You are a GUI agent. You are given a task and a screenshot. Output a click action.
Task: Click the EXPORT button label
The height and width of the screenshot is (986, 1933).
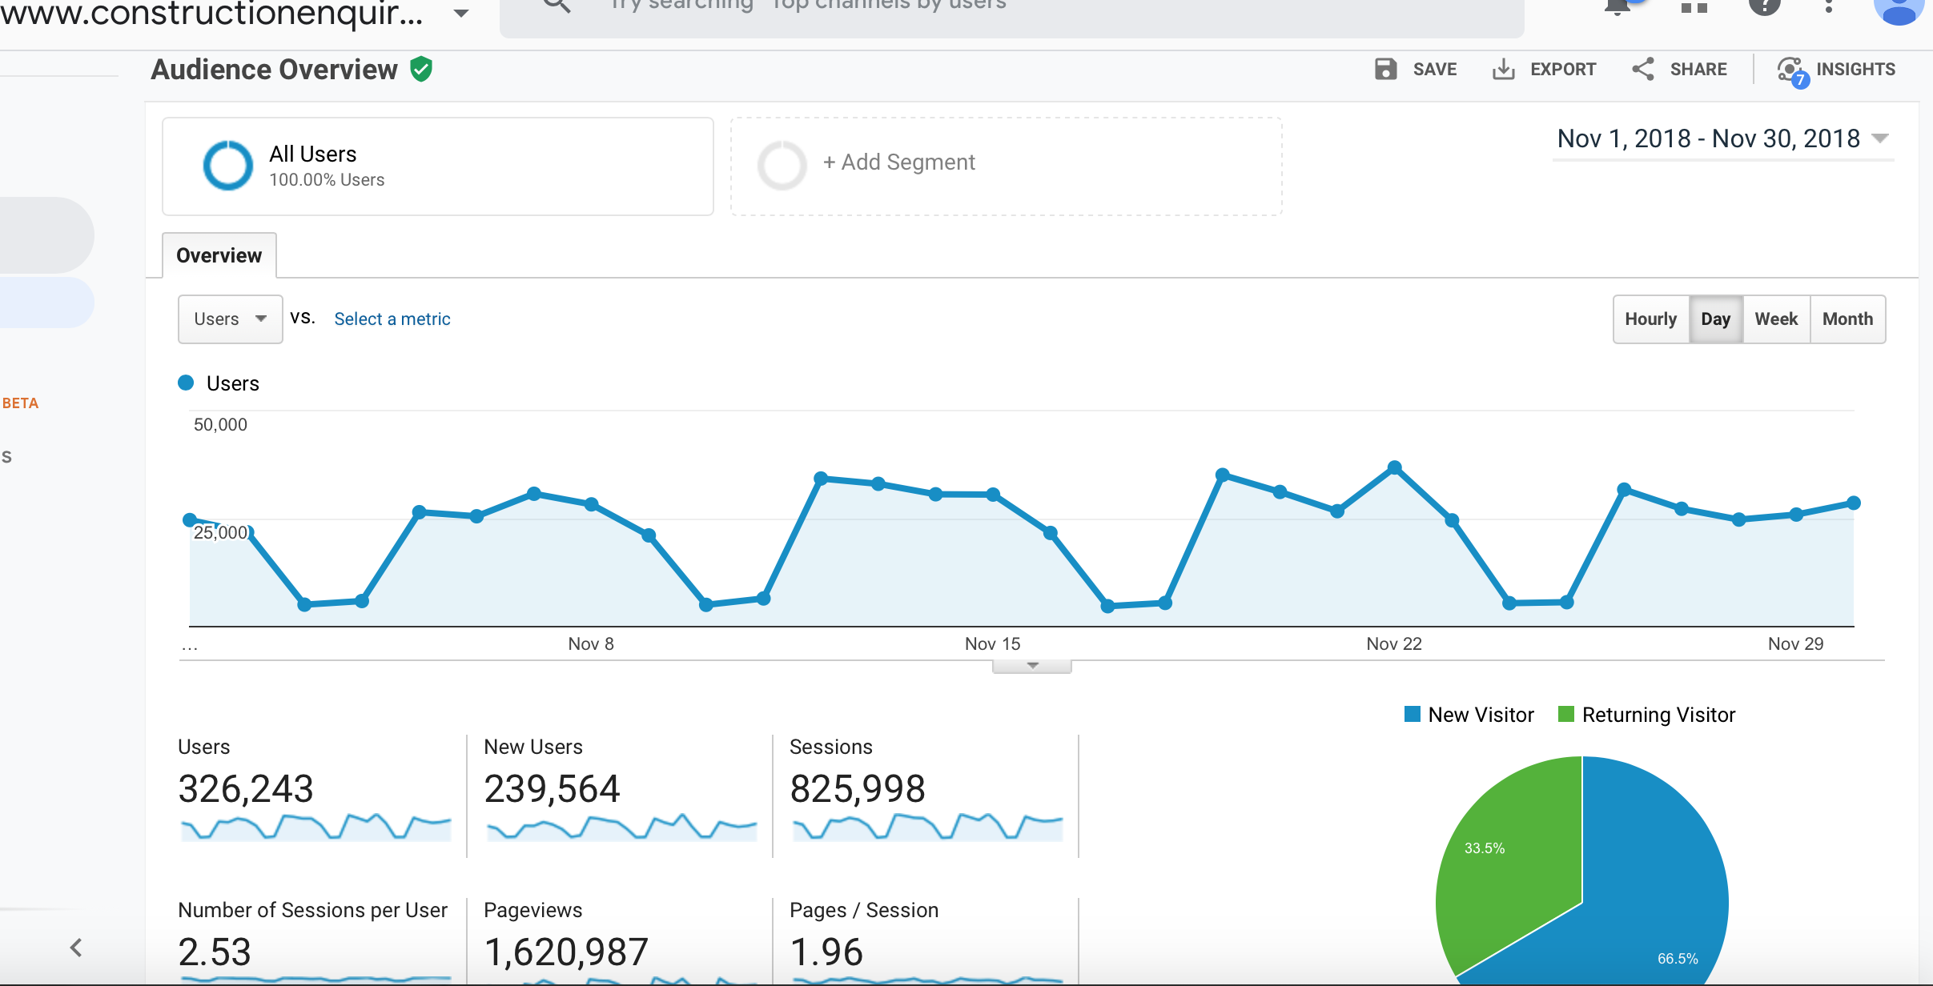pyautogui.click(x=1563, y=70)
